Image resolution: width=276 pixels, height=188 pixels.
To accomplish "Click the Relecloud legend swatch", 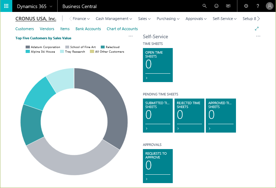I will point(103,47).
